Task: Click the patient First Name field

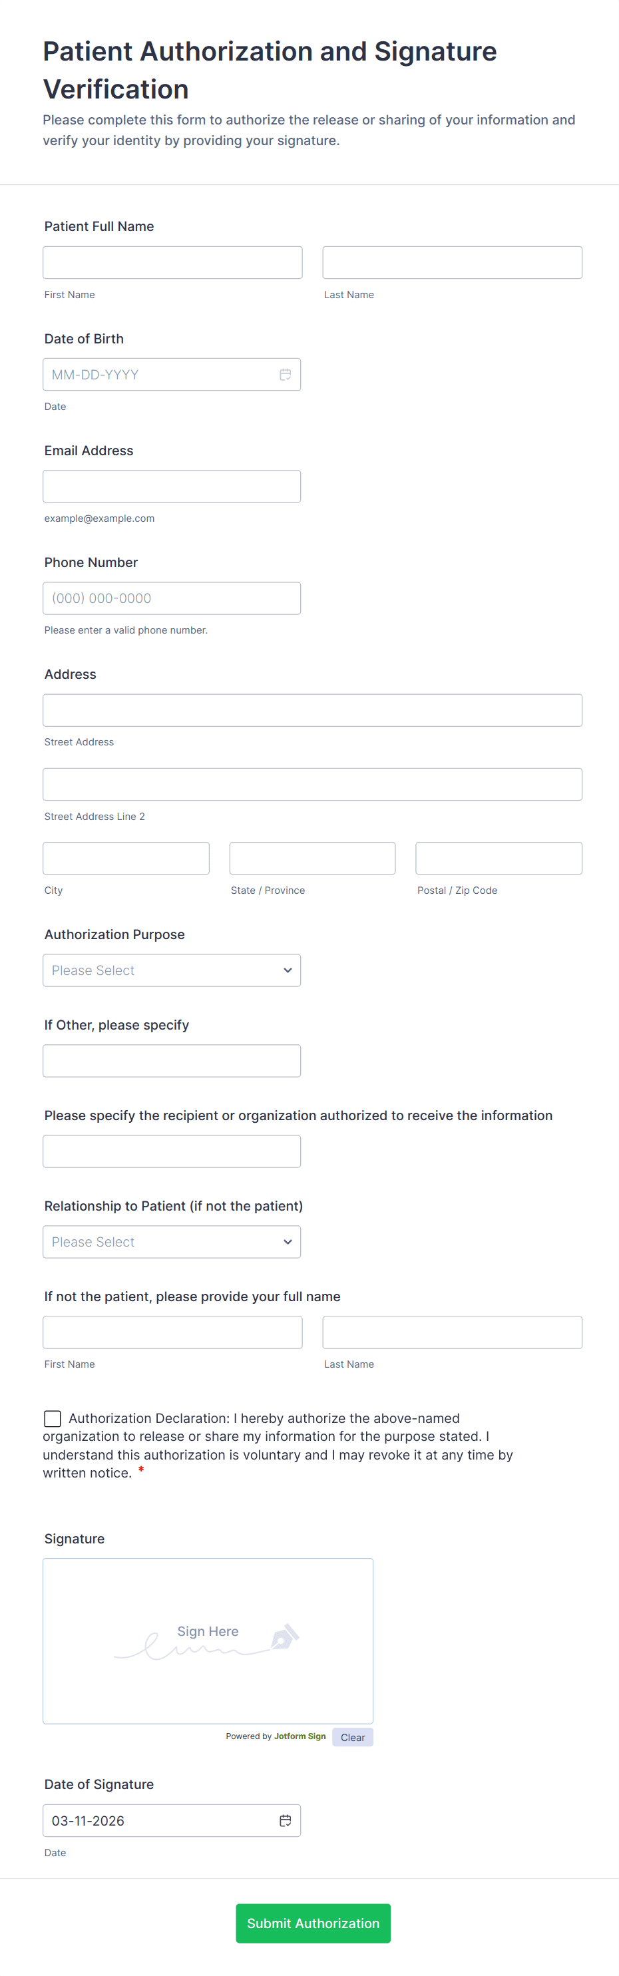Action: (172, 262)
